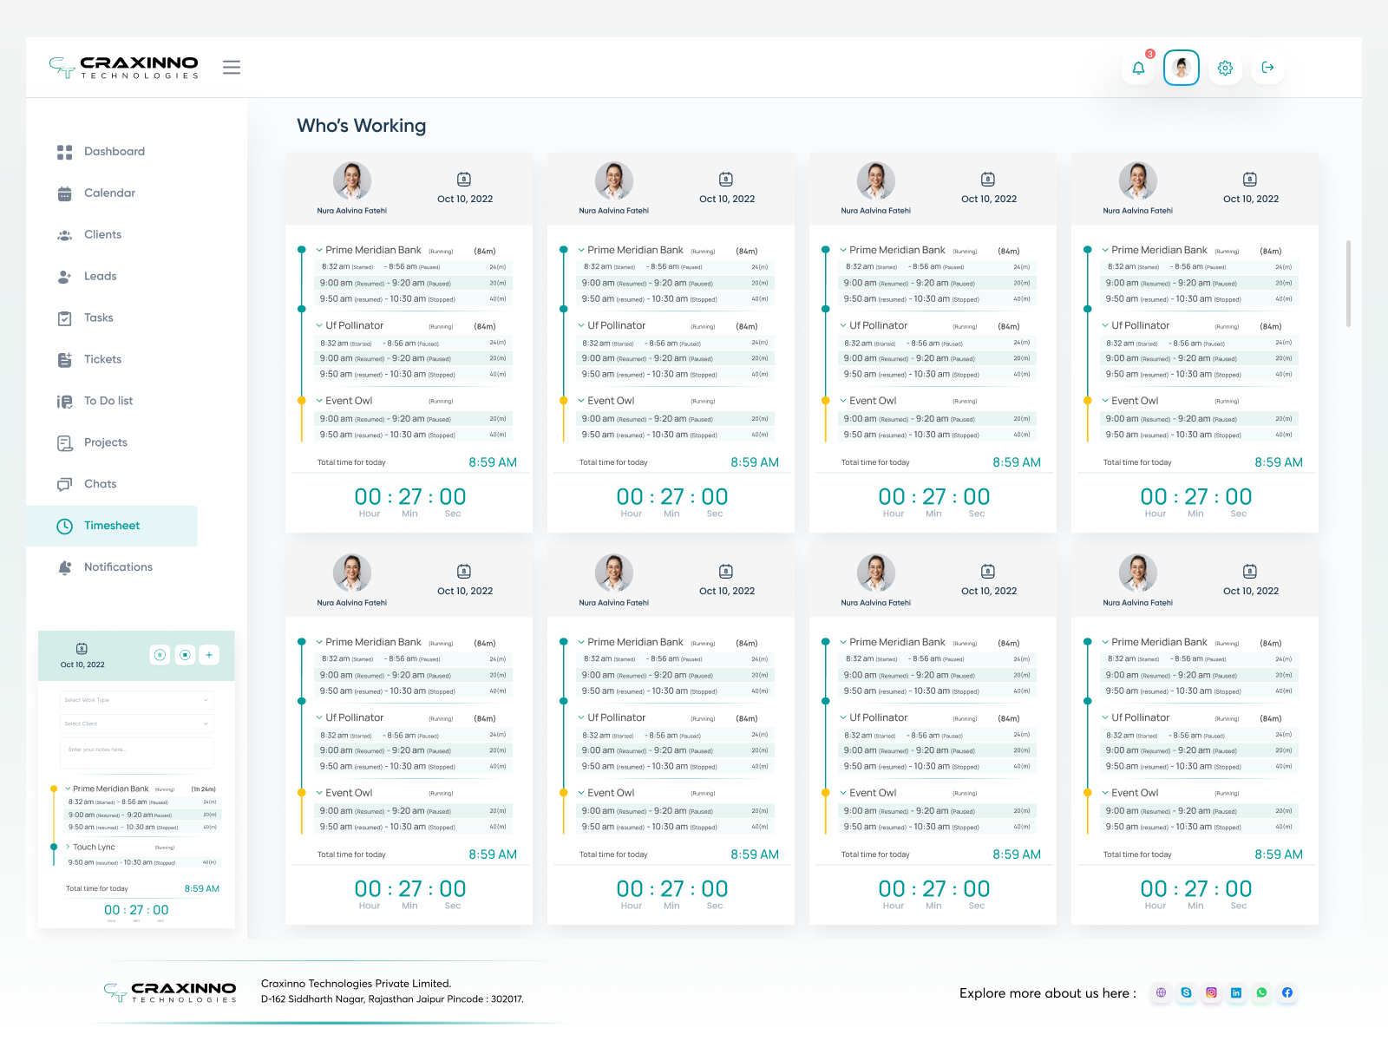Screen dimensions: 1388x1041
Task: Open the WhatsApp icon in the footer
Action: [x=1261, y=992]
